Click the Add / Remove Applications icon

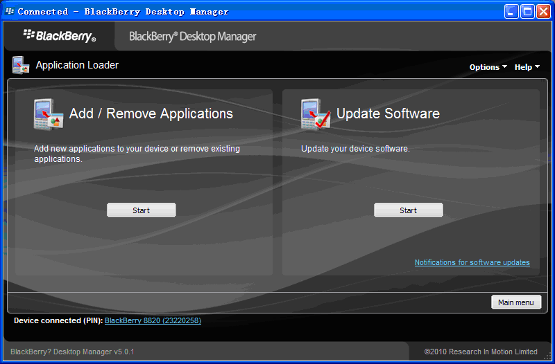coord(49,114)
